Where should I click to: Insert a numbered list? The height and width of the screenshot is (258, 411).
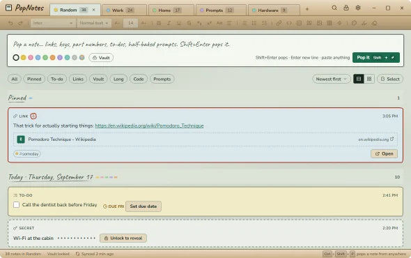point(254,23)
